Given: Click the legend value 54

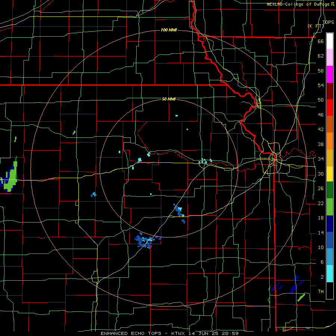Looking at the screenshot, I should click(321, 85).
